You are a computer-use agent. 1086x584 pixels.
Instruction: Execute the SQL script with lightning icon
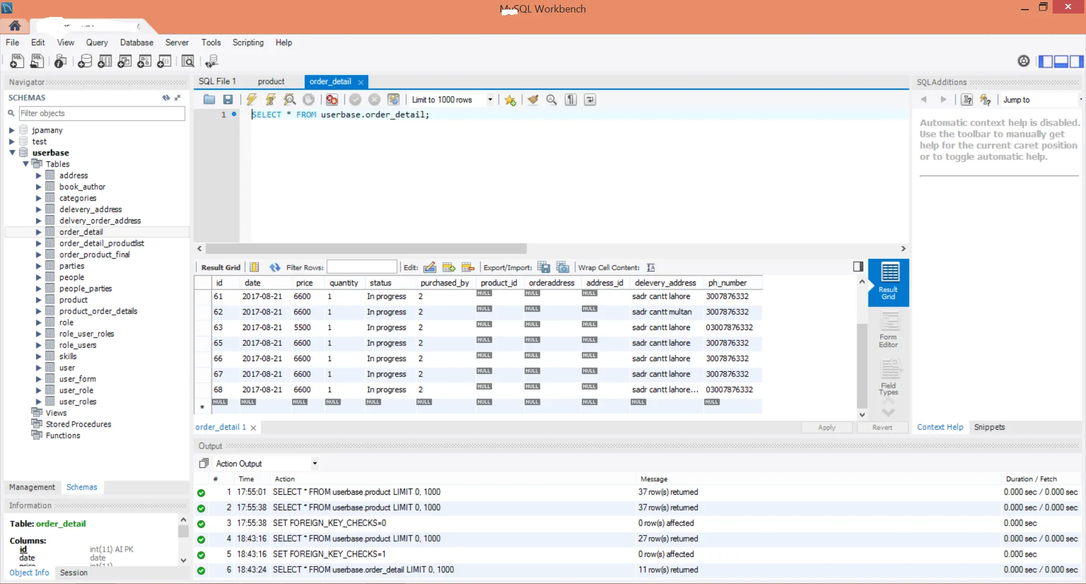click(x=252, y=100)
